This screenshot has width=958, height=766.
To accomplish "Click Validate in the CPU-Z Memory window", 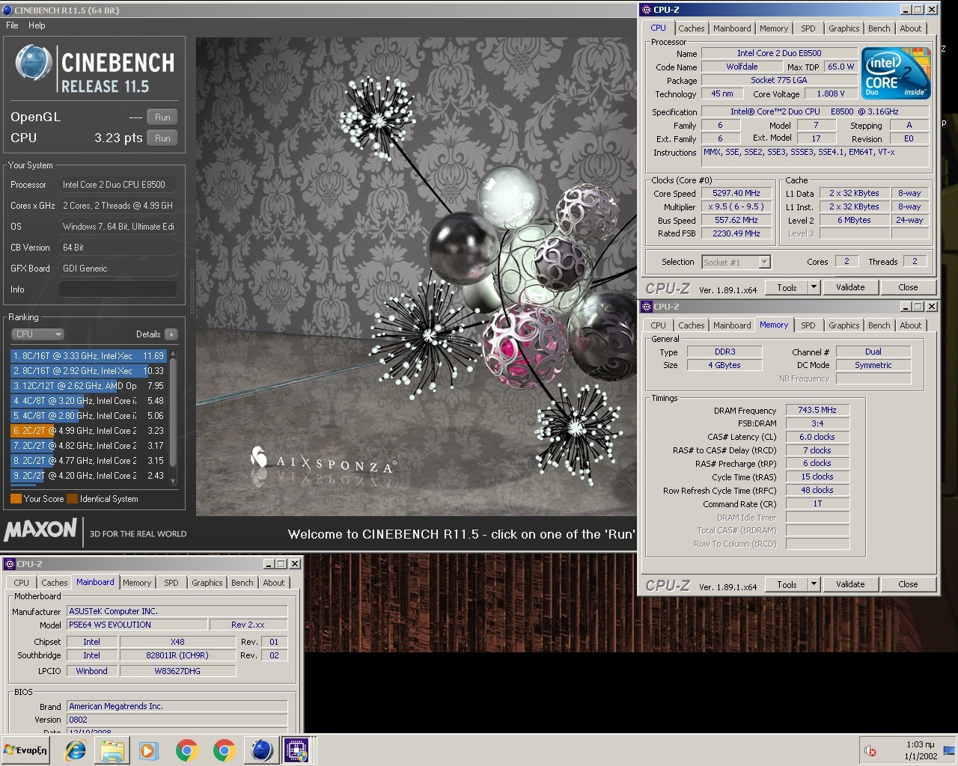I will pos(850,584).
